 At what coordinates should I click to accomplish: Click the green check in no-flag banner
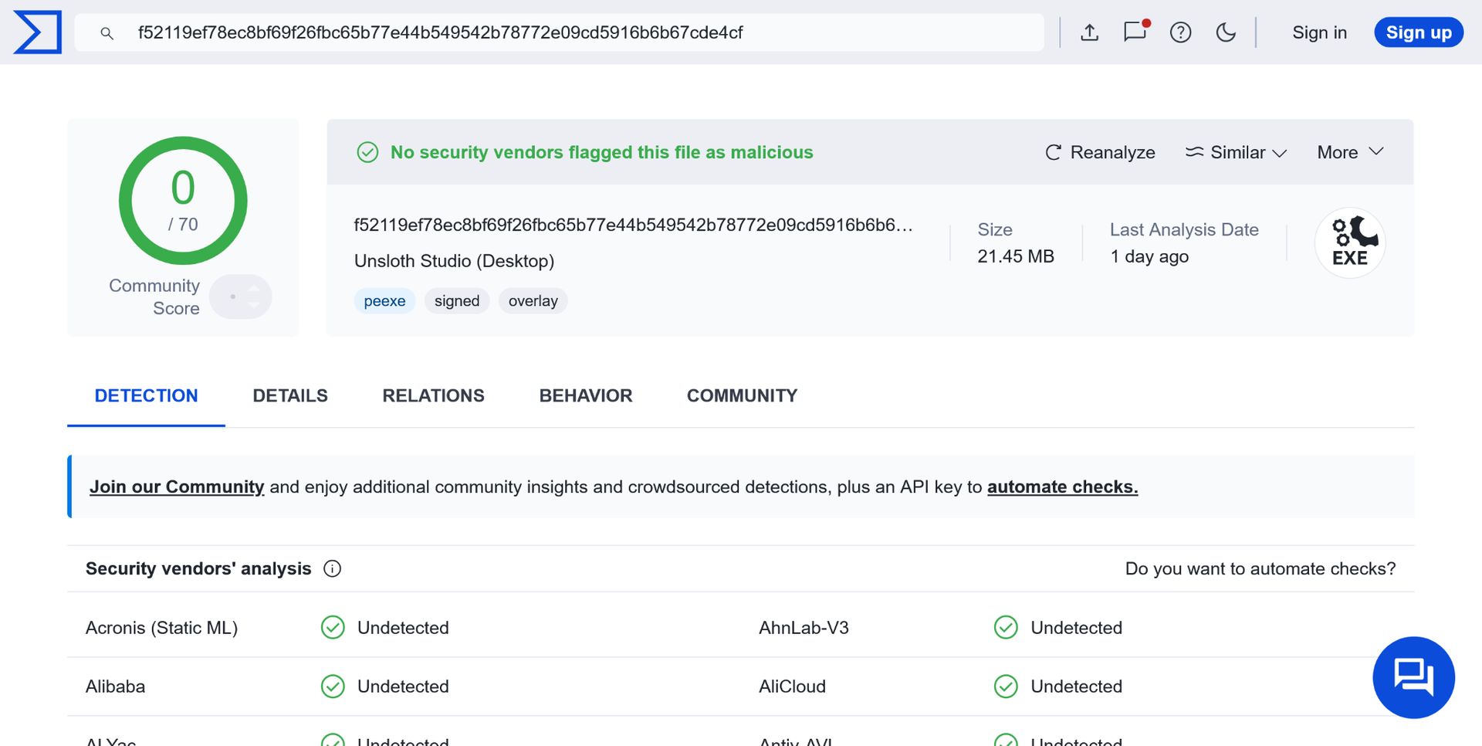click(x=367, y=152)
